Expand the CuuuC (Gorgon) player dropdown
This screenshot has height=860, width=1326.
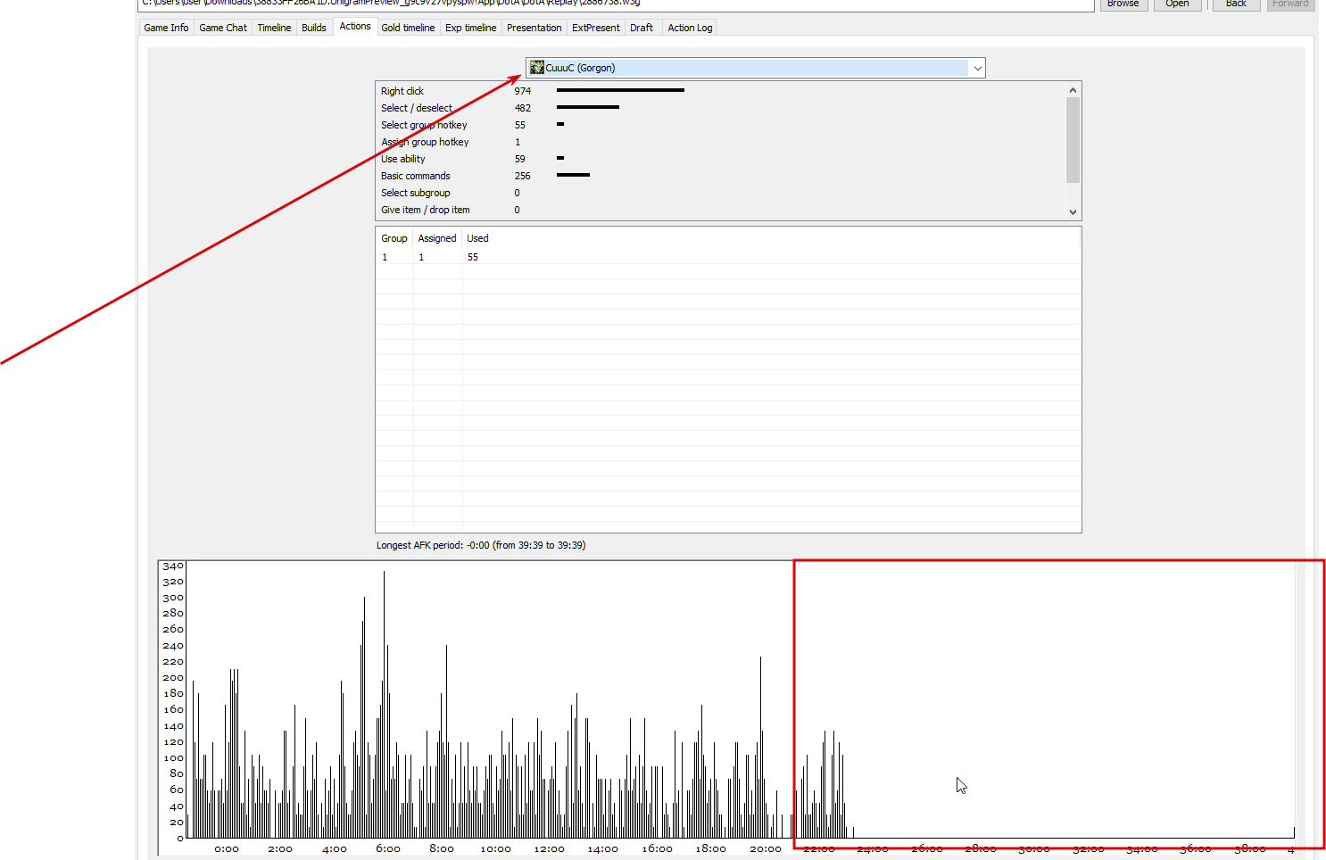click(x=978, y=68)
